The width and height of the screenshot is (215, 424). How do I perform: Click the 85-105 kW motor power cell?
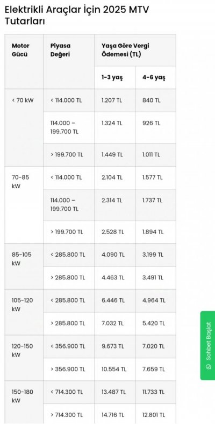(24, 266)
